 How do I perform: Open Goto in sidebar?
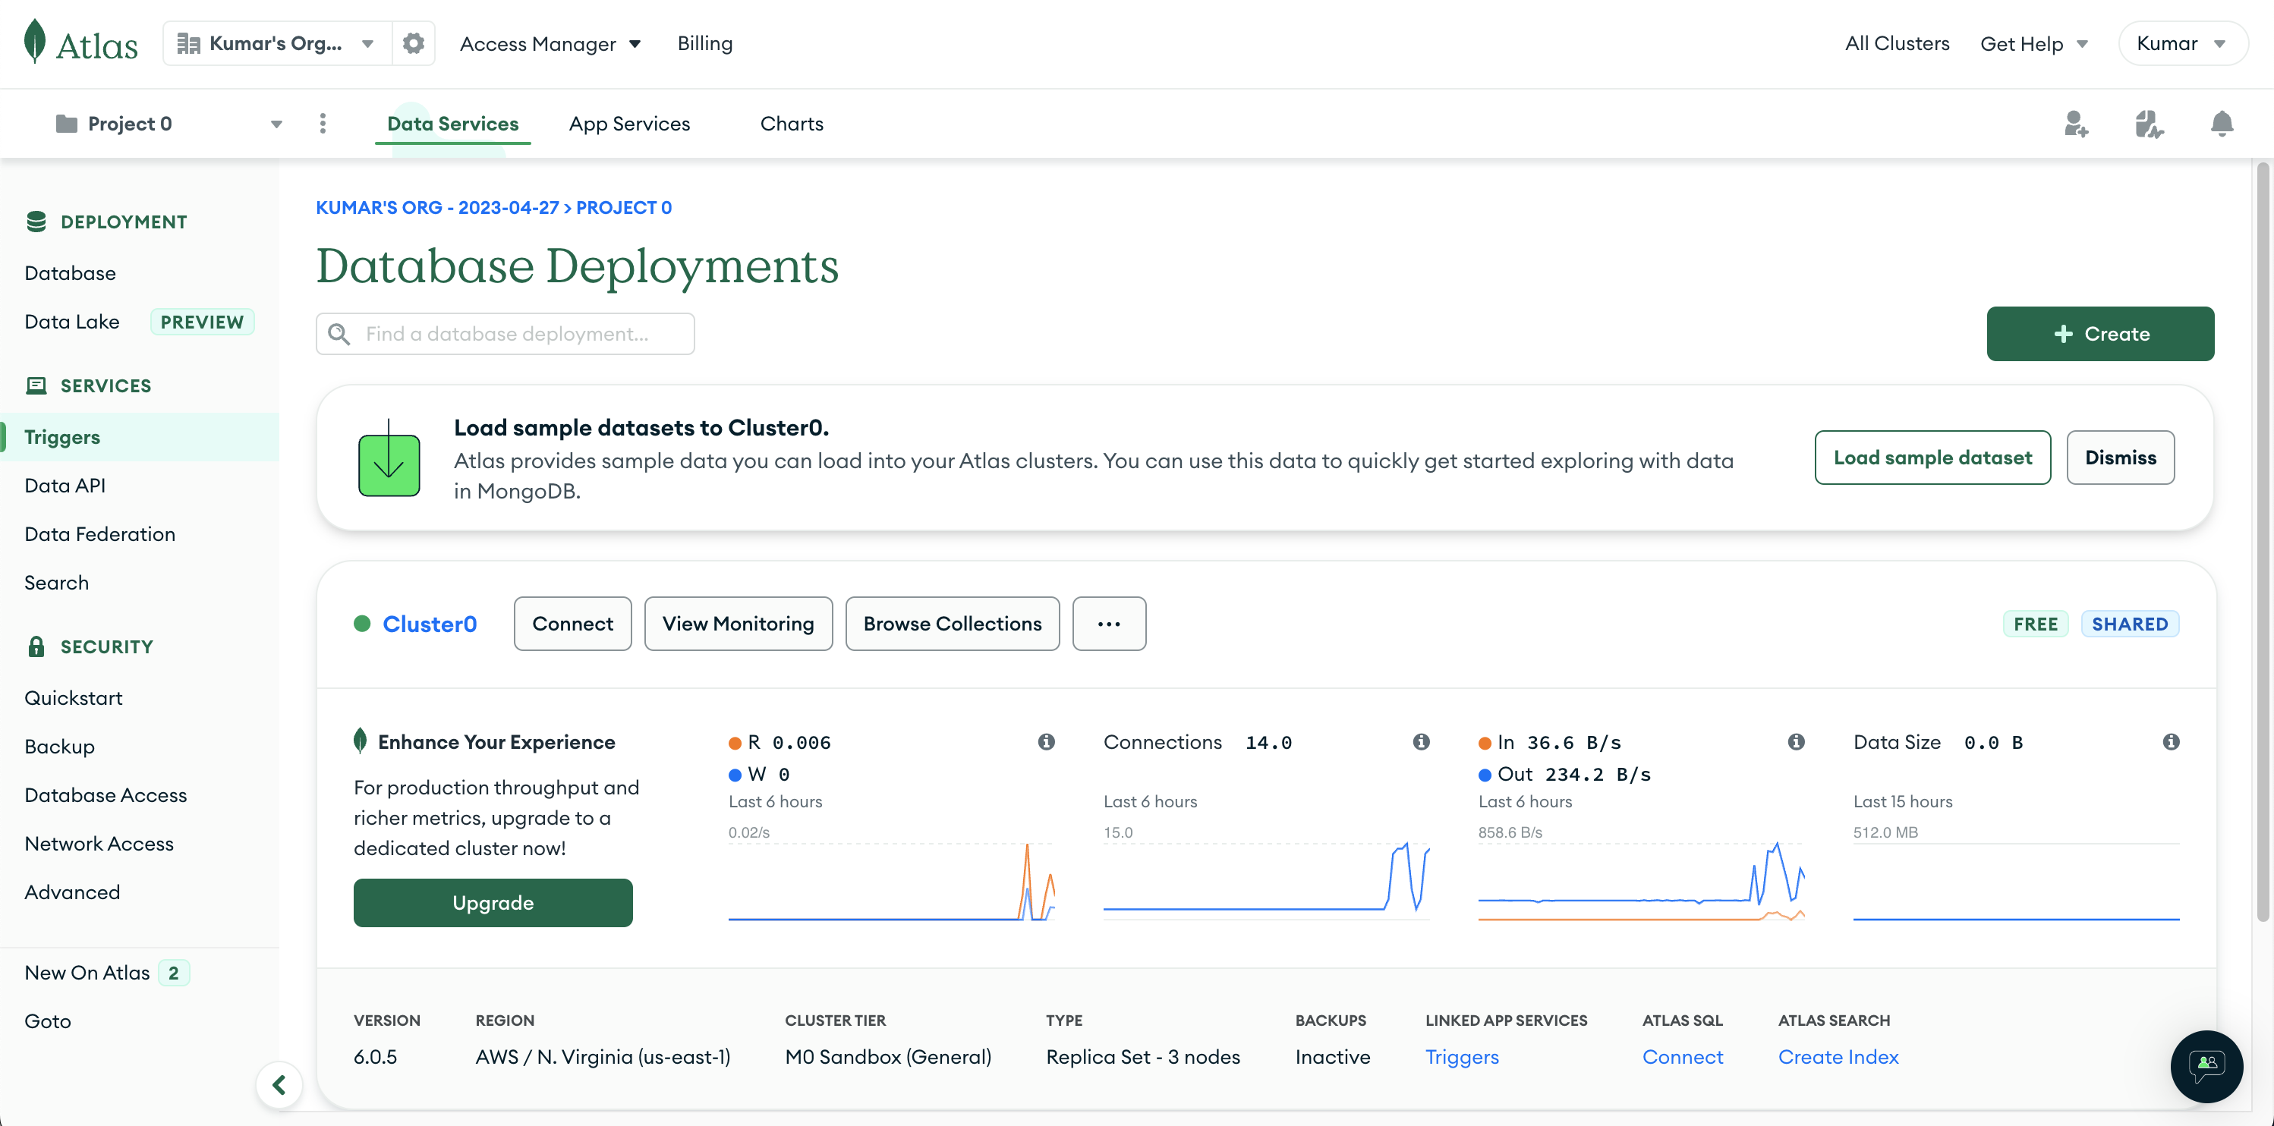[48, 1021]
